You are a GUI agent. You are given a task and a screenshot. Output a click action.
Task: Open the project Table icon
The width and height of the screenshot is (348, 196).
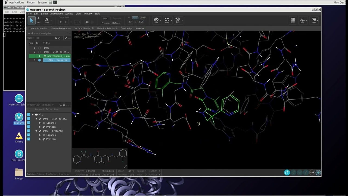[x=293, y=20]
